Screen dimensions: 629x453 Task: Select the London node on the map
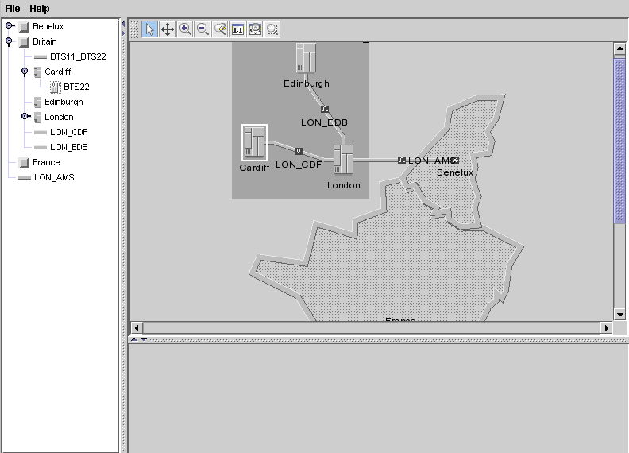[343, 159]
